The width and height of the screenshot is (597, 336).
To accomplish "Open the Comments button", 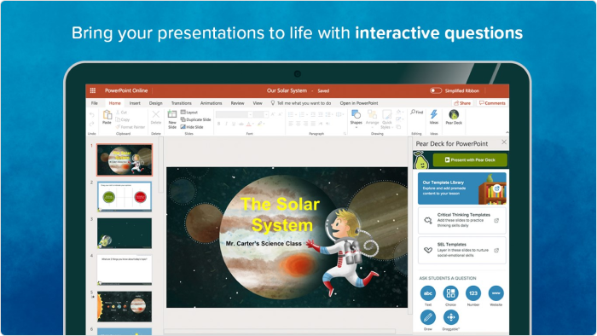I will coord(492,103).
